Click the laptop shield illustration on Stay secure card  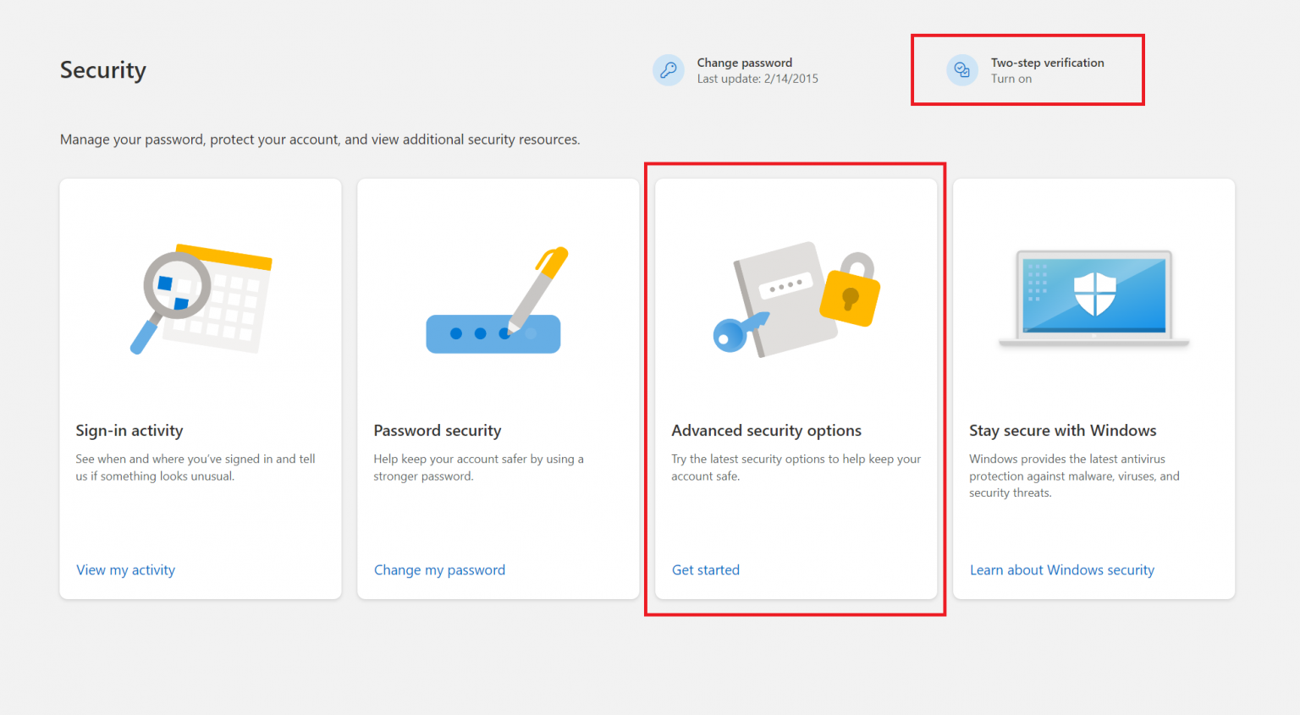point(1093,296)
